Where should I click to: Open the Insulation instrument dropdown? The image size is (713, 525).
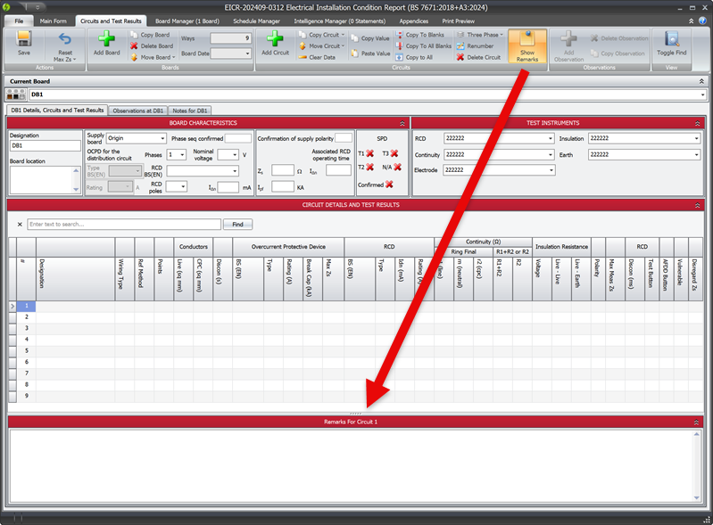point(696,138)
